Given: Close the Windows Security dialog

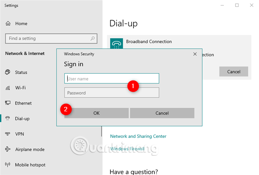Looking at the screenshot, I should pyautogui.click(x=195, y=54).
